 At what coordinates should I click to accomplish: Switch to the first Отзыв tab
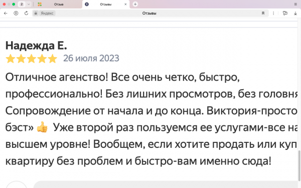point(59,4)
